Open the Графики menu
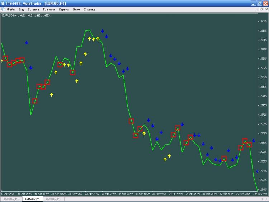This screenshot has height=202, width=269. 49,9
